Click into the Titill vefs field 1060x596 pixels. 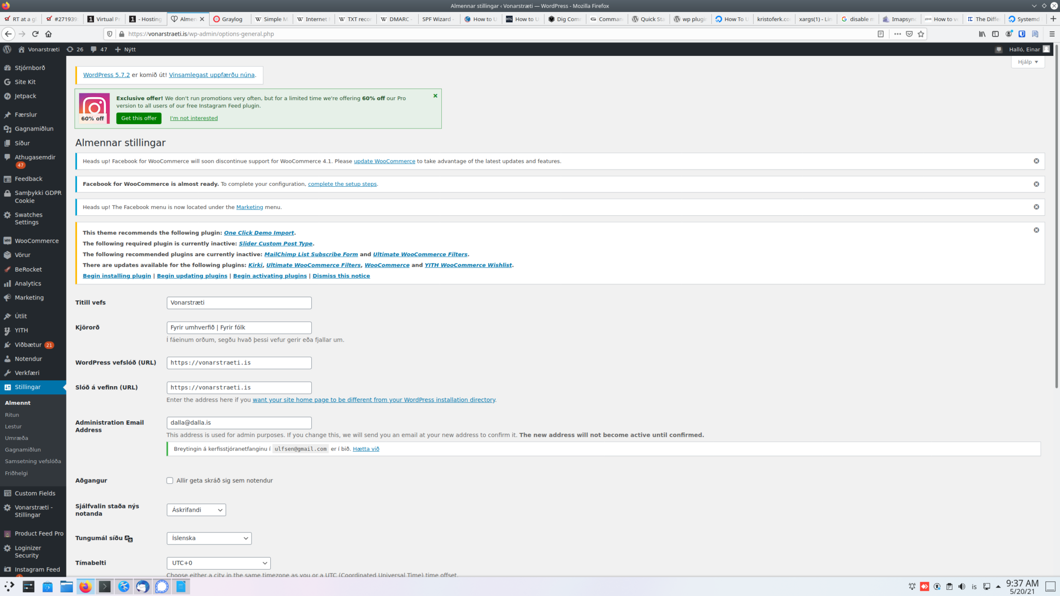(239, 303)
